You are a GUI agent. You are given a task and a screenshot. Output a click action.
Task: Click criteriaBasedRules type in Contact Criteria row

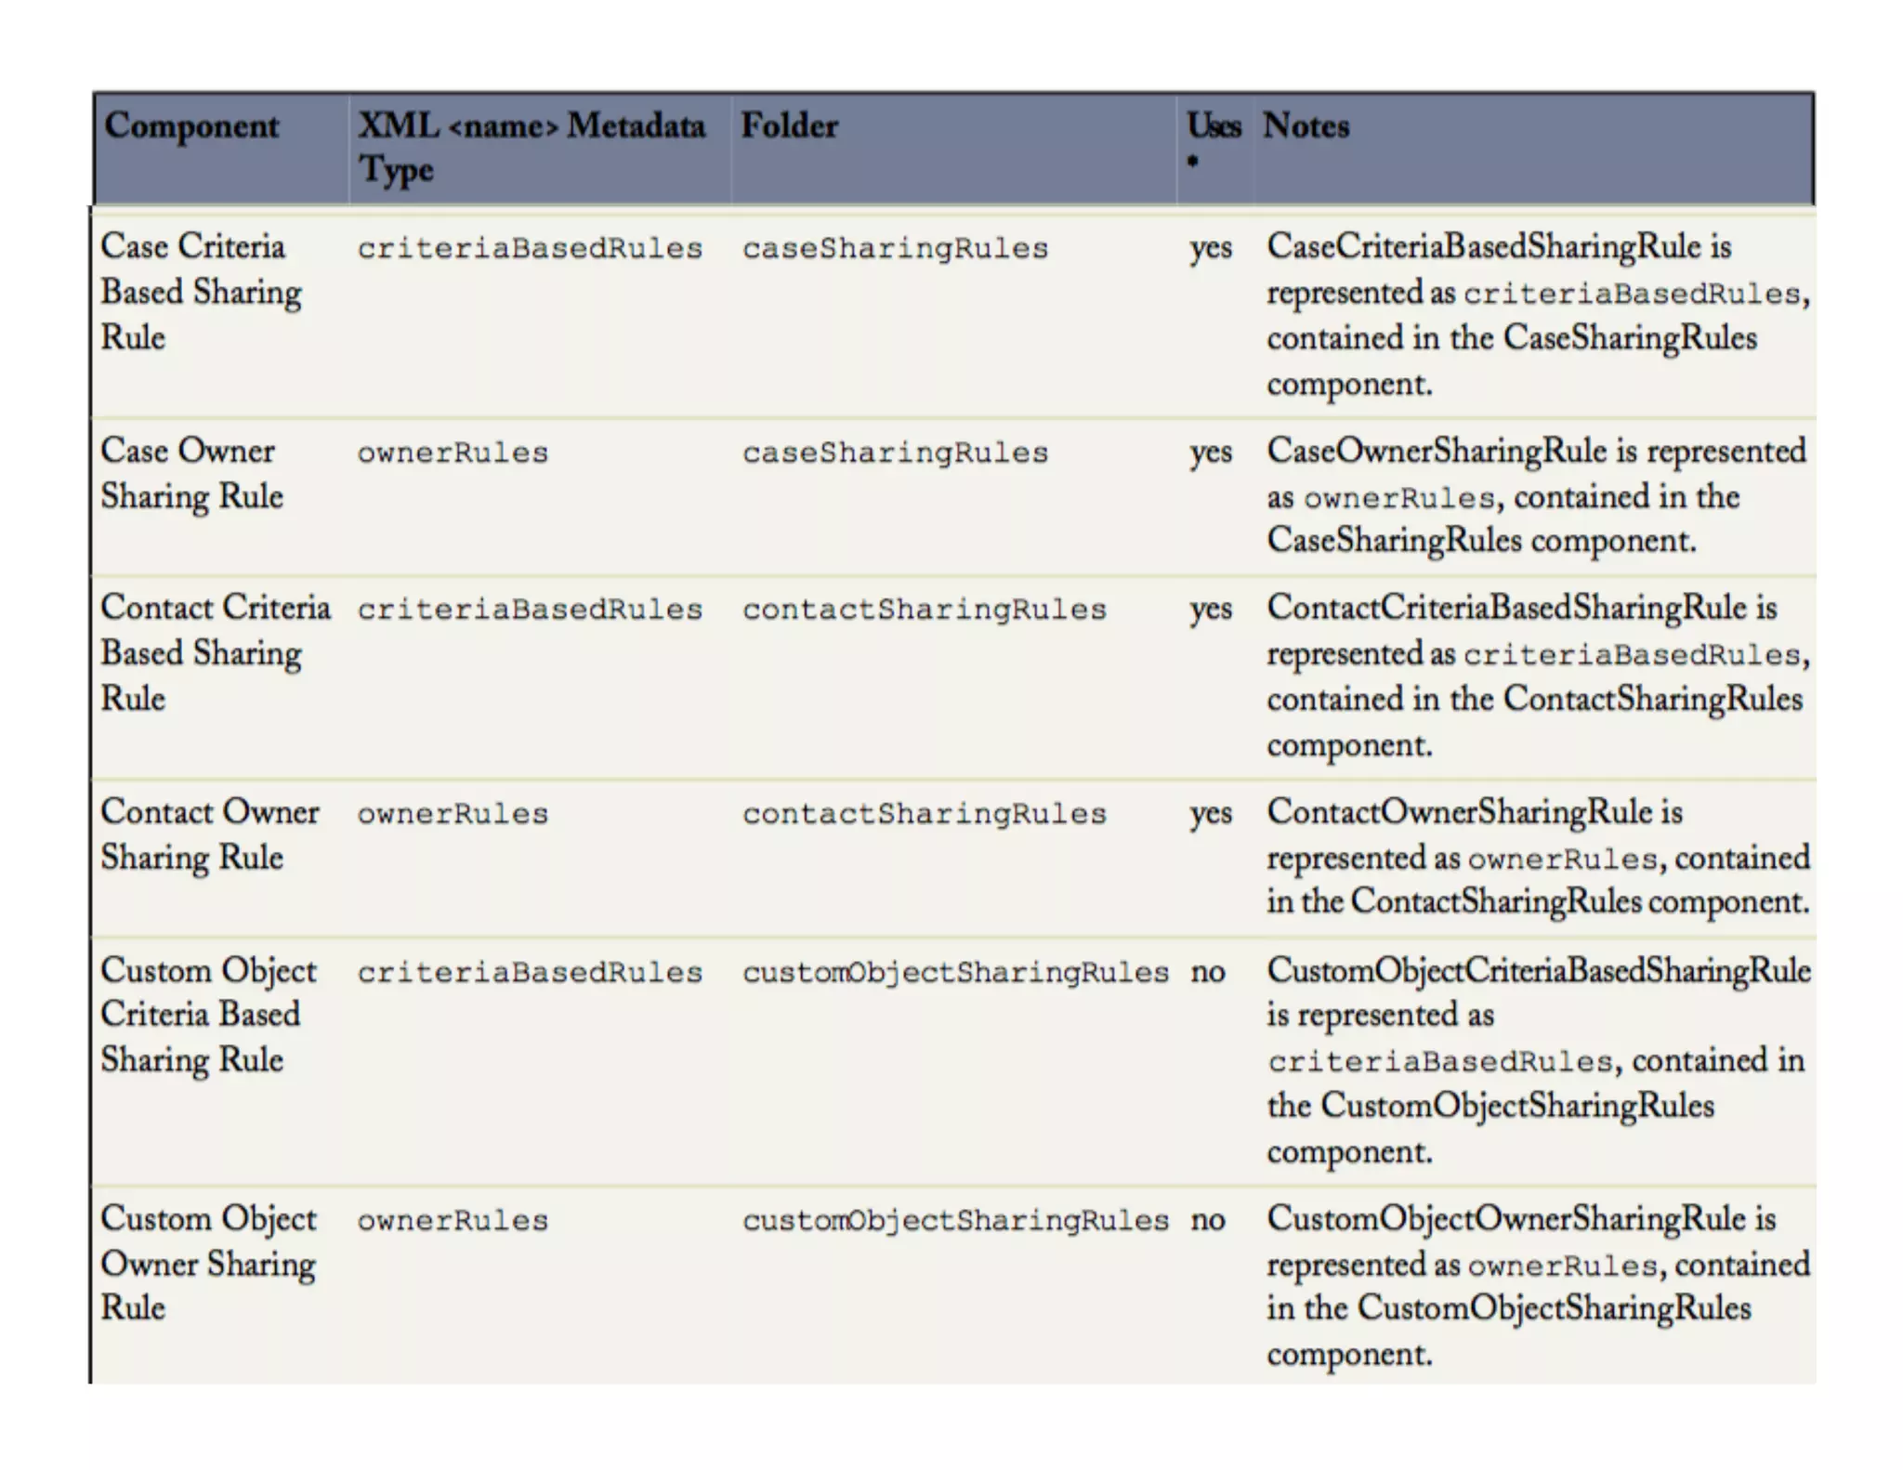coord(530,610)
